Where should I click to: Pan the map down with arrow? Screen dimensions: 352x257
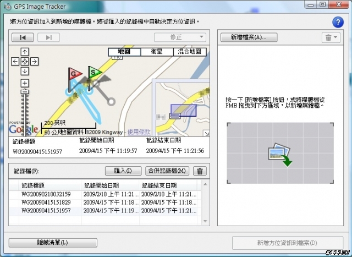tap(25, 71)
